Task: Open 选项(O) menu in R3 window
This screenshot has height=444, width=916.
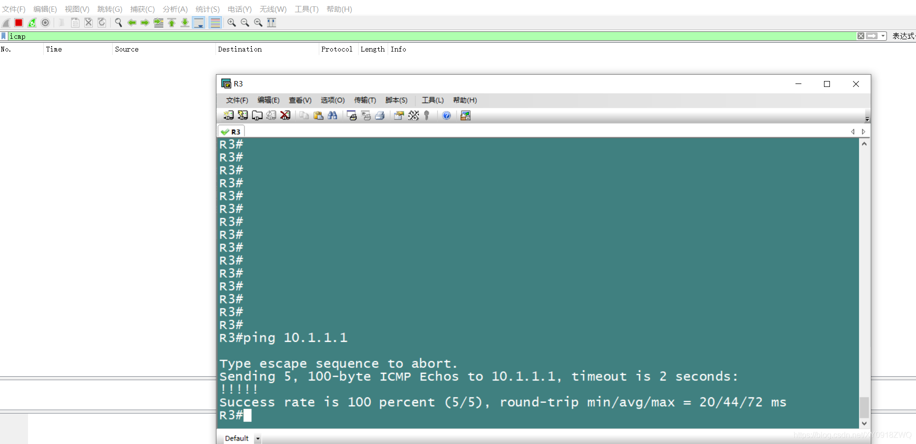Action: click(333, 100)
